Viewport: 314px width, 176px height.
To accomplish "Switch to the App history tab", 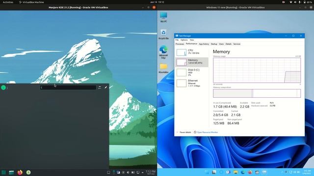I will 204,44.
